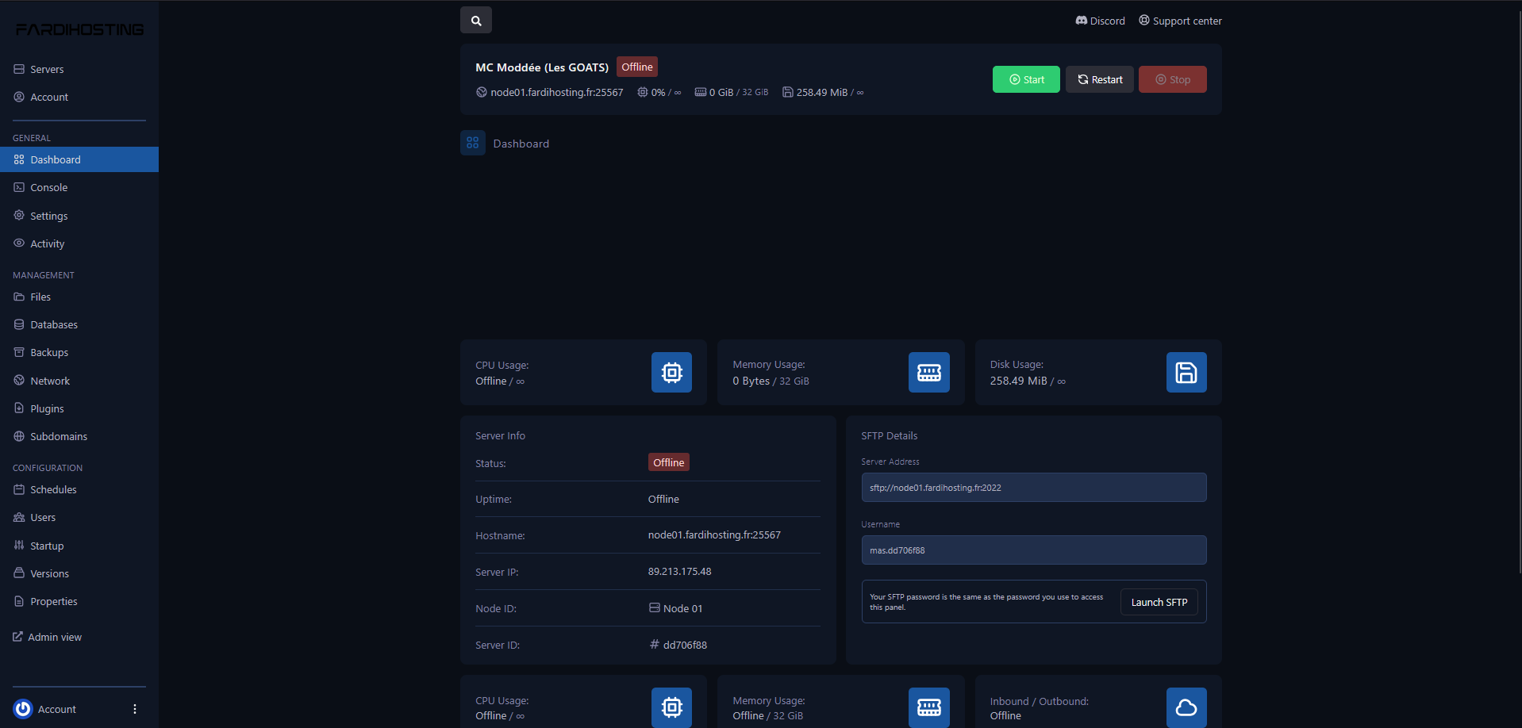The height and width of the screenshot is (728, 1522).
Task: Click the red Stop button
Action: [1172, 79]
